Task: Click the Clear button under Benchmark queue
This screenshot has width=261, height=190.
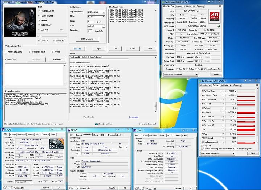Action: (x=133, y=49)
